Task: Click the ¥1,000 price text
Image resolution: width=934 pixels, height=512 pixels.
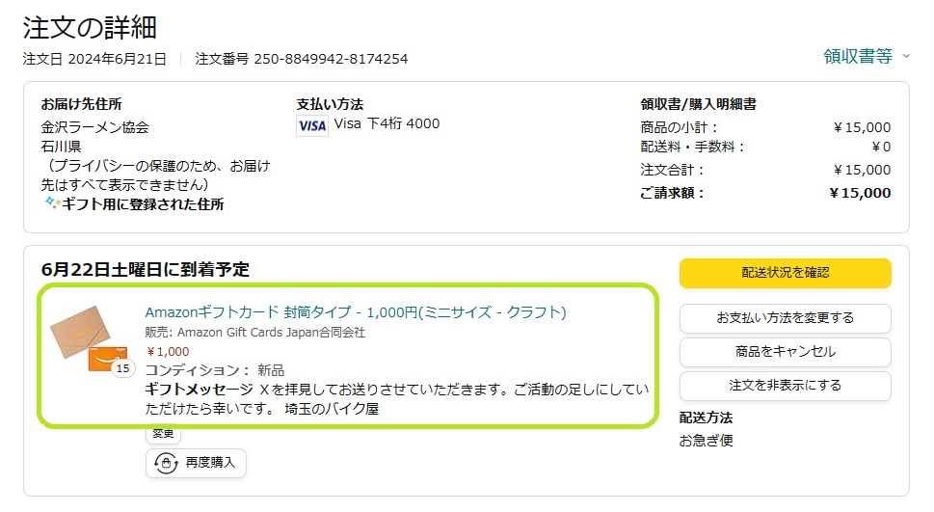Action: click(168, 352)
